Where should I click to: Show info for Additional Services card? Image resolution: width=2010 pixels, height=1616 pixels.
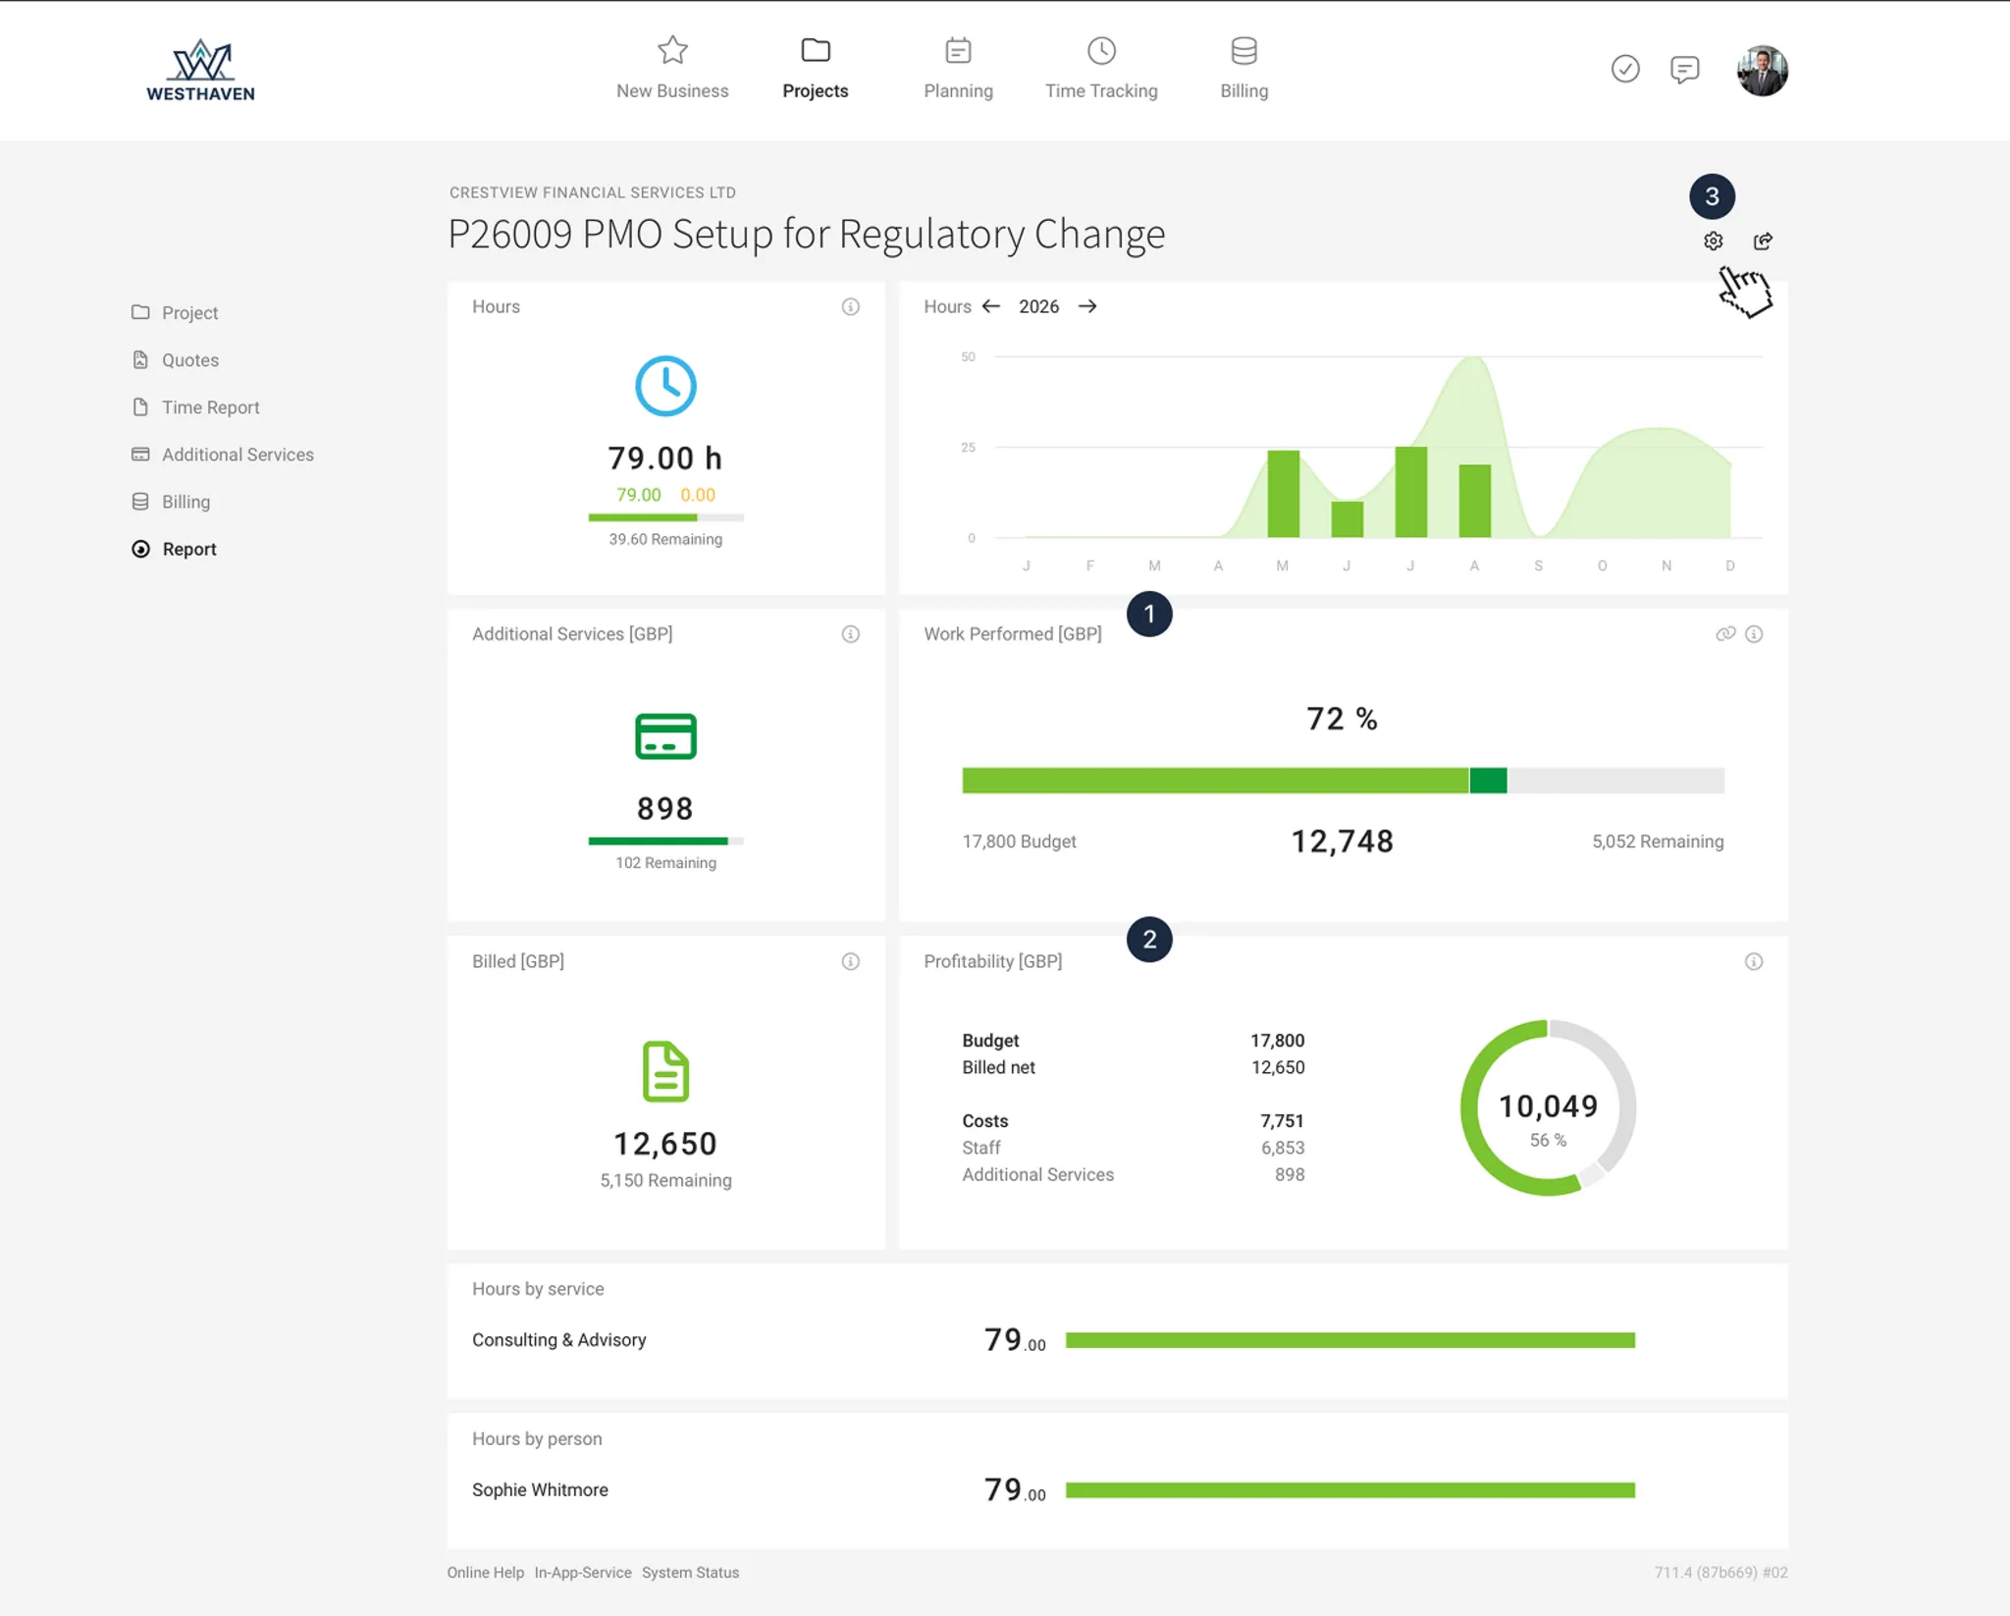point(850,634)
